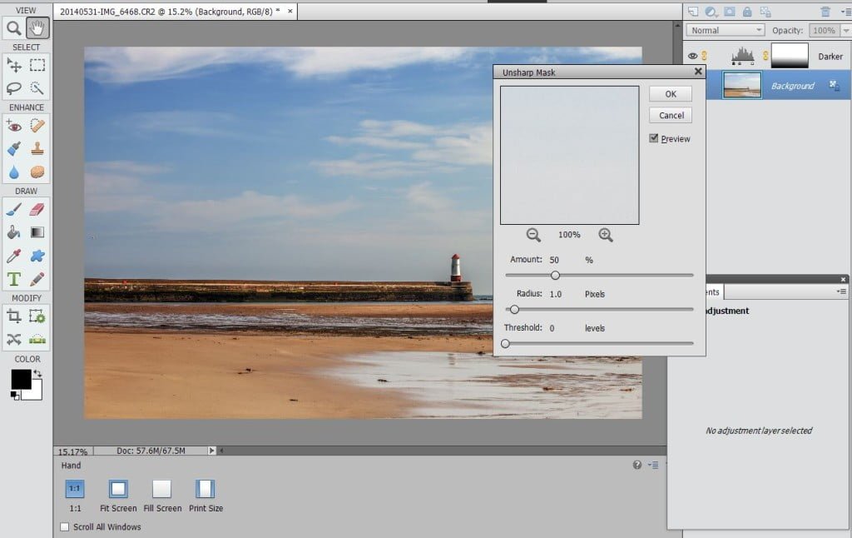Image resolution: width=852 pixels, height=538 pixels.
Task: Select the Lasso tool
Action: (x=14, y=87)
